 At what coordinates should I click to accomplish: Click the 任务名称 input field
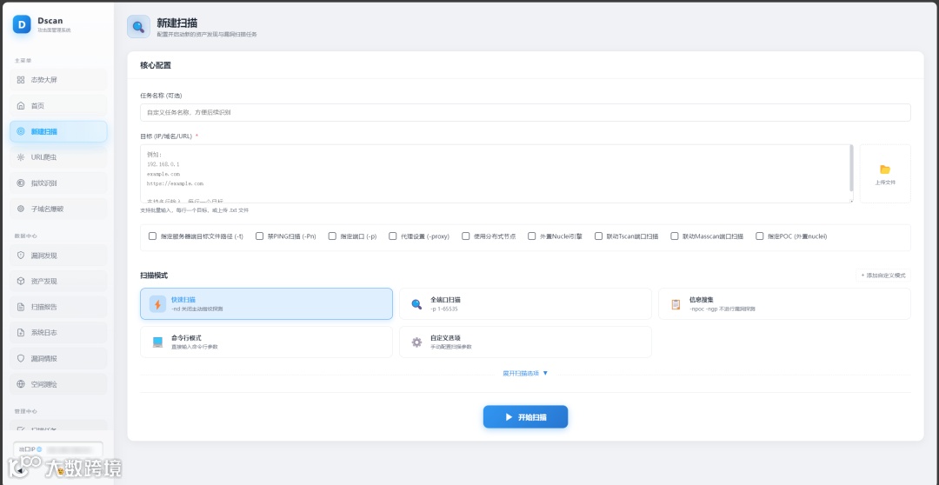[525, 113]
